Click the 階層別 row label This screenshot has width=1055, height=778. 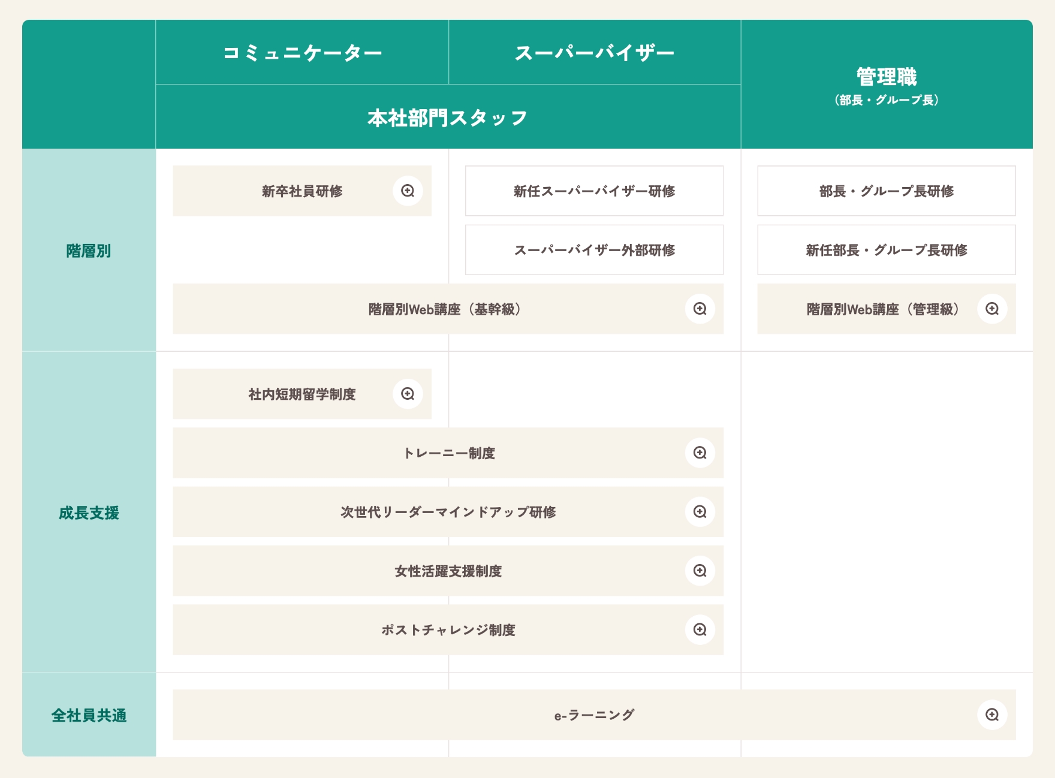(89, 251)
